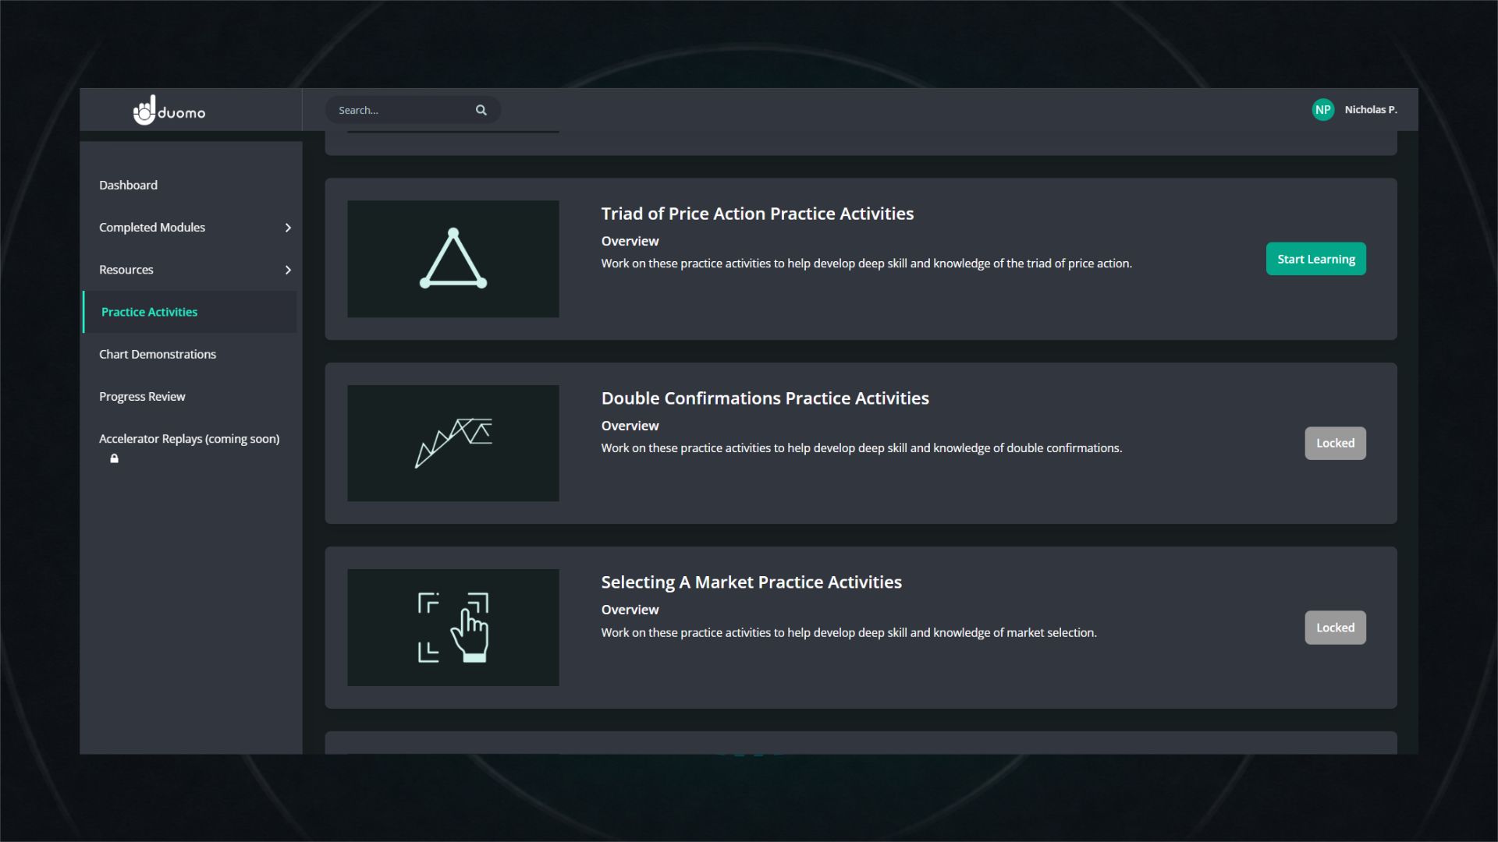Click the Nicholas P. username
1498x842 pixels.
1371,110
